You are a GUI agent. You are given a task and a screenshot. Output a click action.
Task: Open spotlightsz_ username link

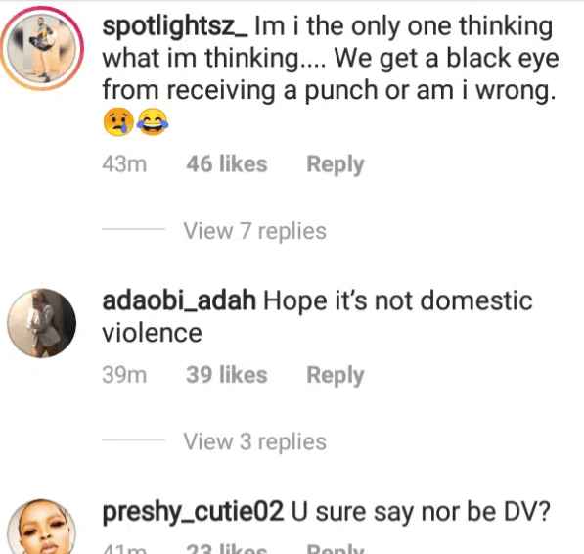[175, 26]
